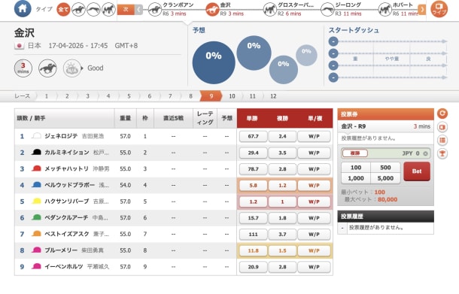Open 金沢 R9 upcoming race link
This screenshot has height=294, width=459.
(226, 9)
